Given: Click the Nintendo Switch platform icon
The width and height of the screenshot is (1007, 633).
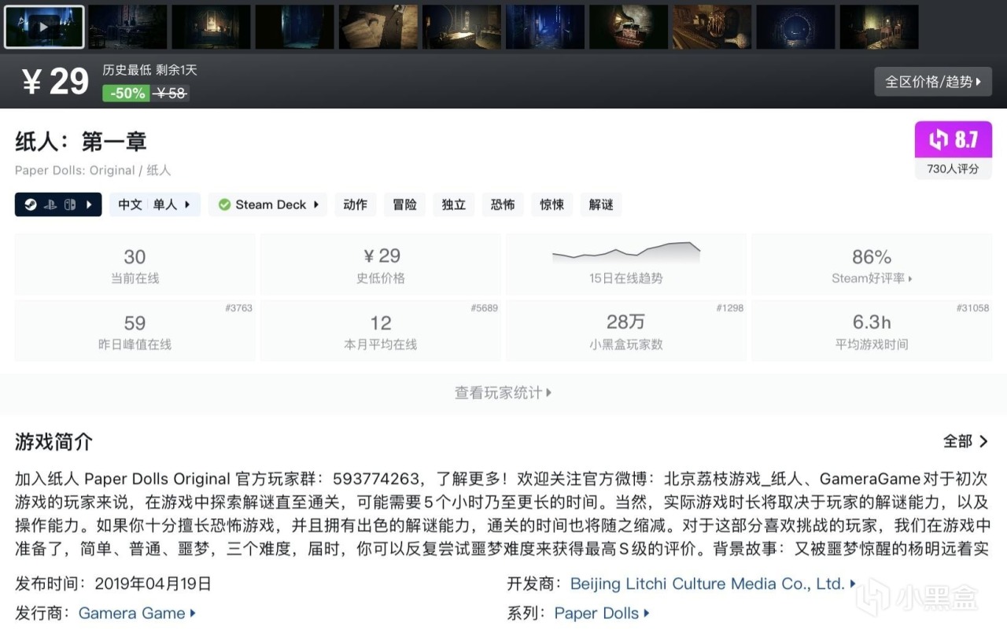Looking at the screenshot, I should coord(68,204).
